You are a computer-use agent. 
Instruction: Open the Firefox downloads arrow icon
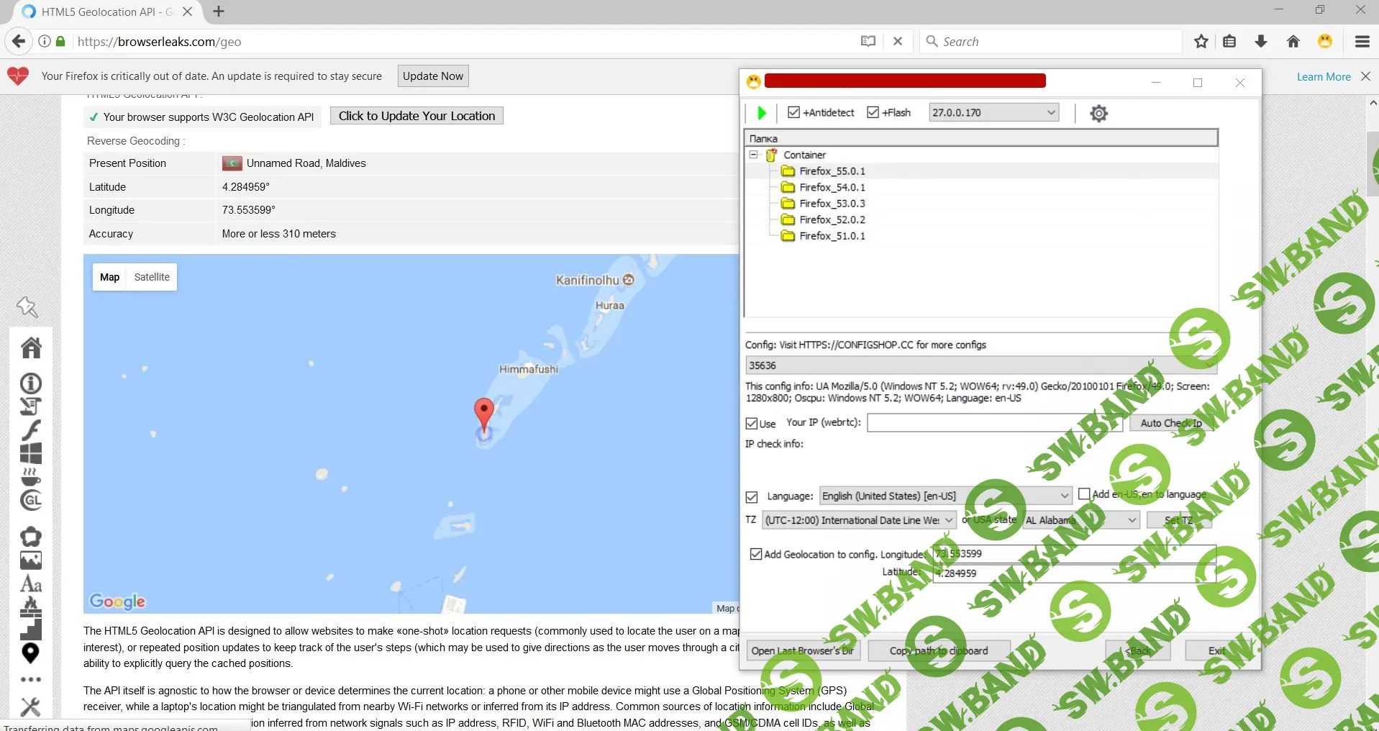coord(1261,42)
